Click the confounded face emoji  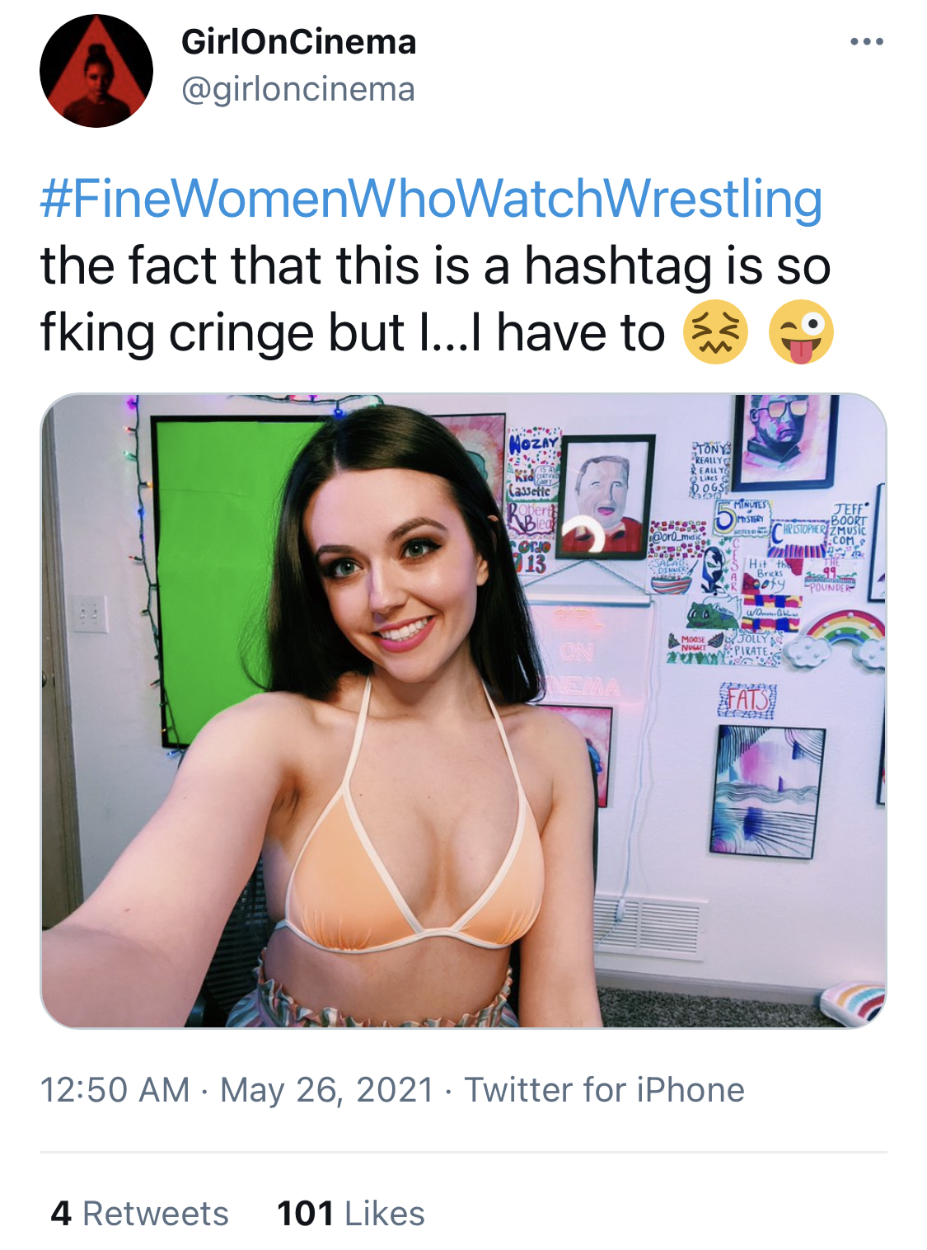[715, 332]
